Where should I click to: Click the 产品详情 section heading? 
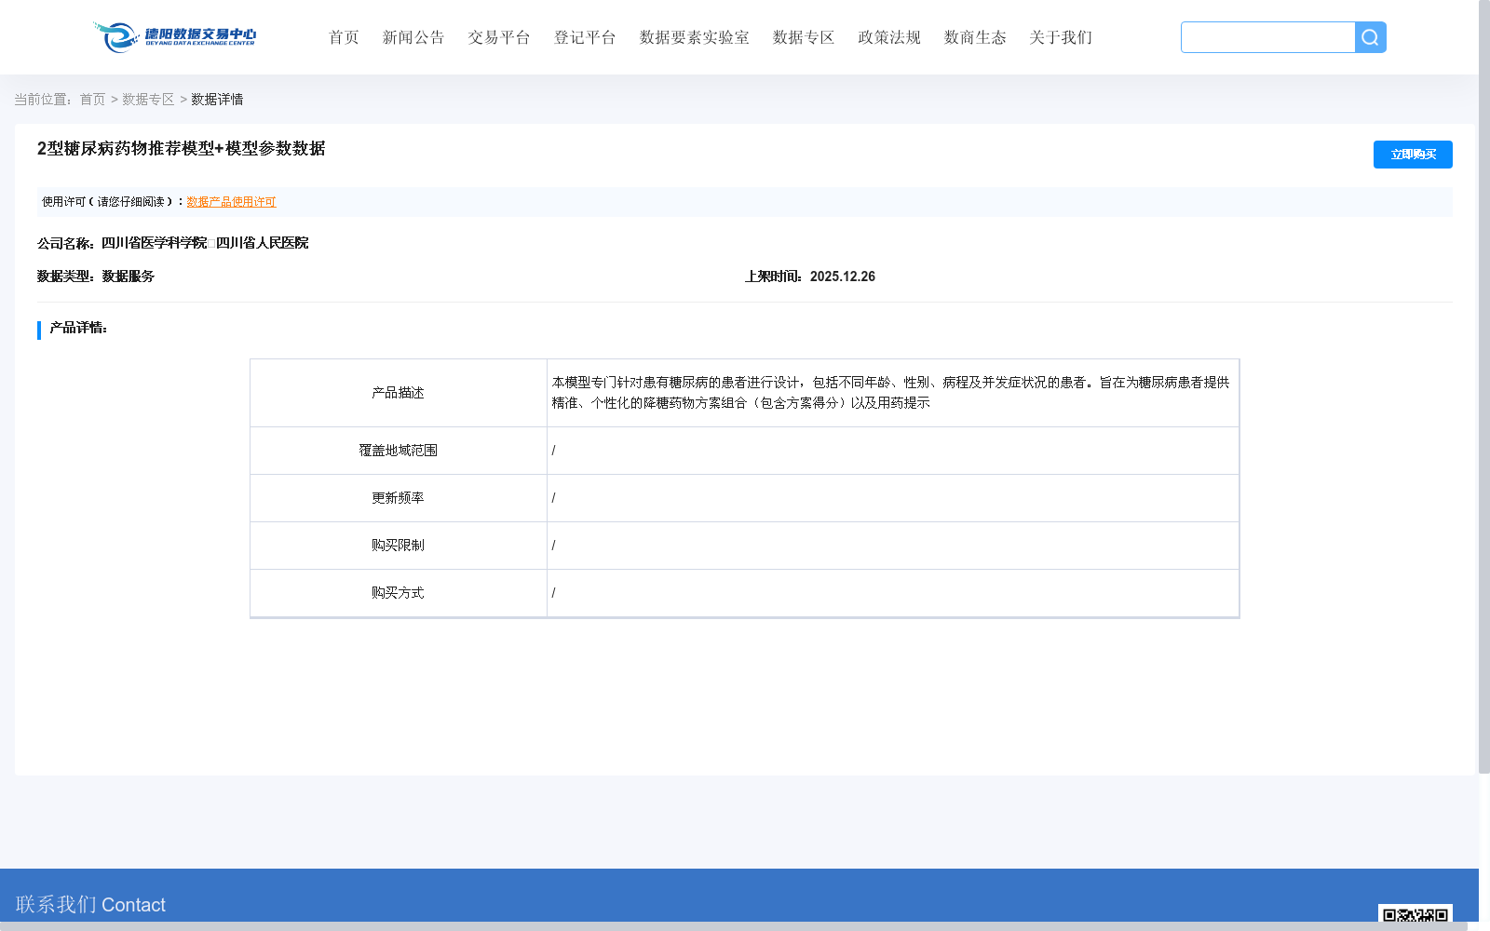coord(78,328)
